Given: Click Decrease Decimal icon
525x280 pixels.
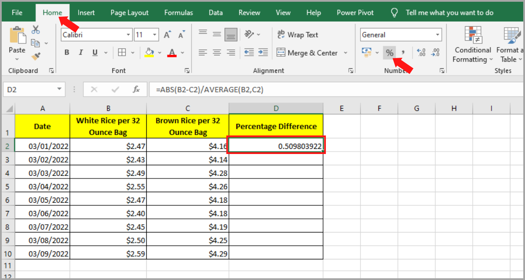Looking at the screenshot, I should click(435, 52).
